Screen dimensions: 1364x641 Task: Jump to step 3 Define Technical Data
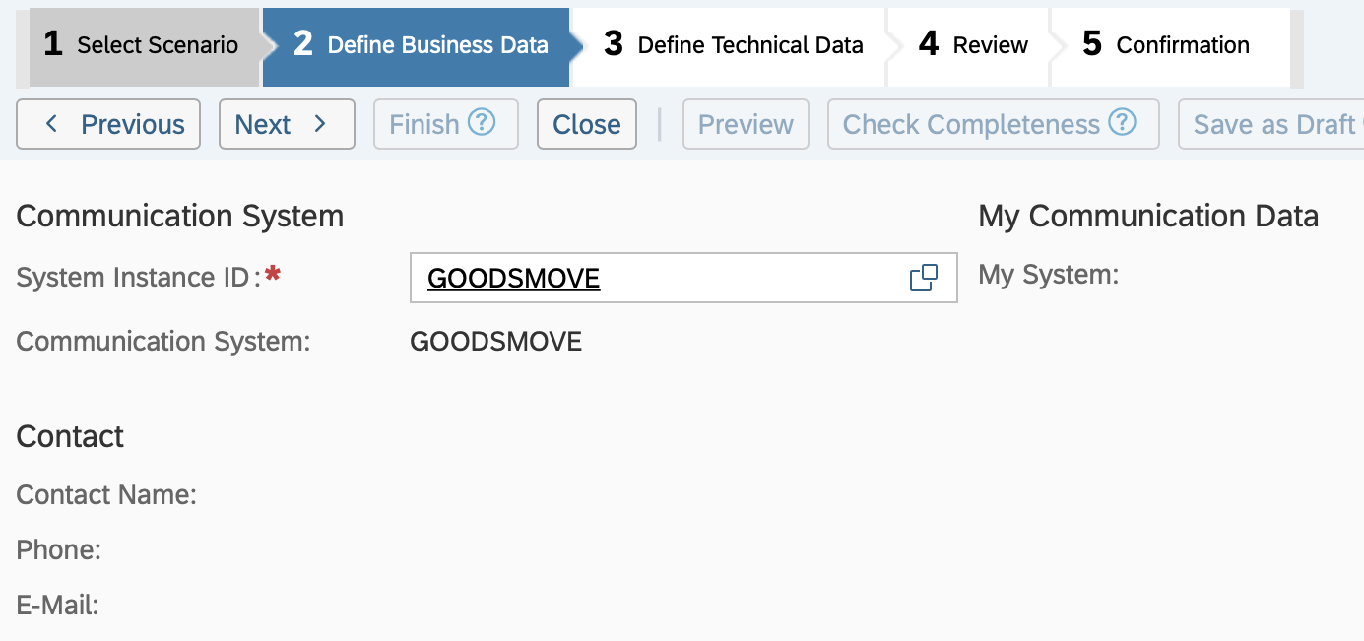click(x=734, y=45)
